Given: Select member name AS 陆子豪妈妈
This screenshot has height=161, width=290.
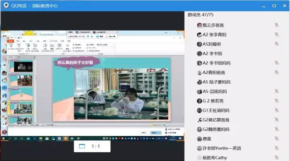Looking at the screenshot, I should point(216,82).
